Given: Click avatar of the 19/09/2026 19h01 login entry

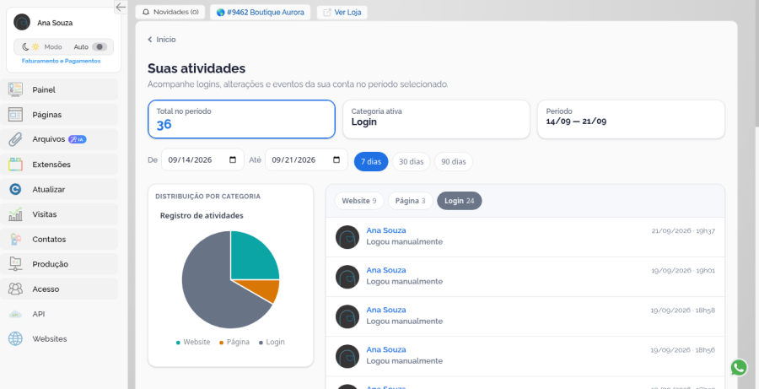Looking at the screenshot, I should point(347,277).
